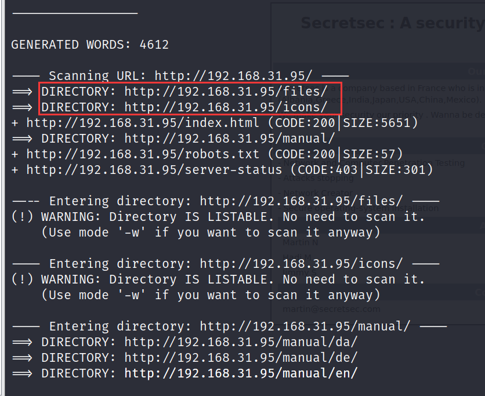Open the /files/ URL in the DIRECTORY line

pos(226,92)
